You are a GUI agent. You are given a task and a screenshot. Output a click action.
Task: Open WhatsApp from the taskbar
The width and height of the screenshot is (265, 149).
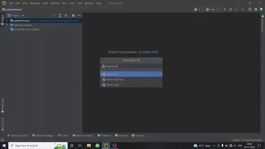tap(97, 145)
